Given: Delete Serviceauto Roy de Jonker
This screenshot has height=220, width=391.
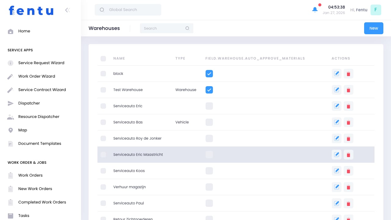Looking at the screenshot, I should [x=349, y=138].
